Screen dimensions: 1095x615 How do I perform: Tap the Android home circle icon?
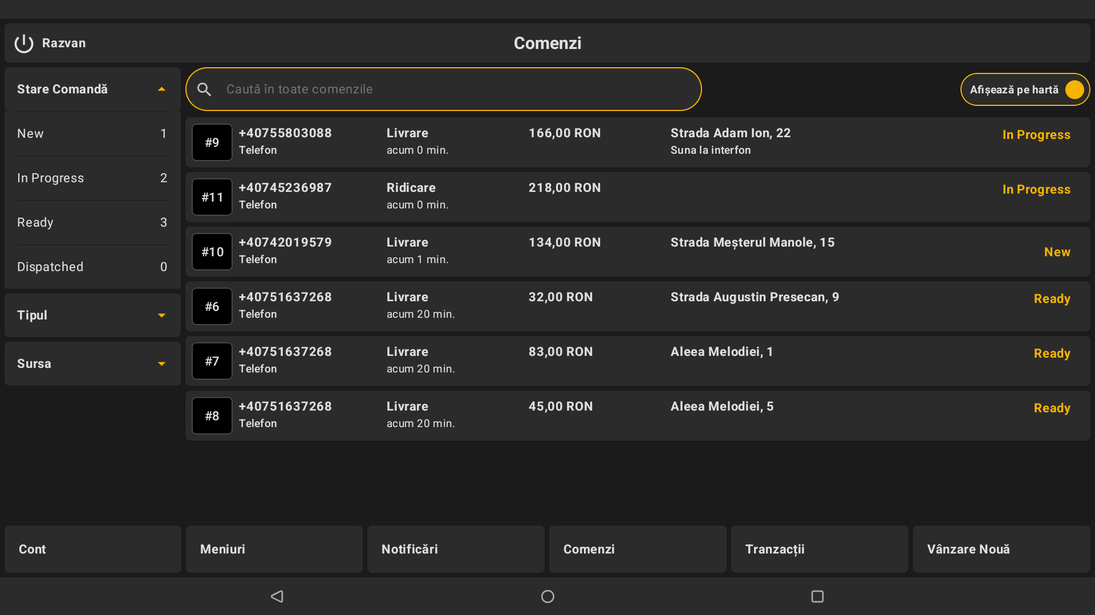click(x=547, y=596)
